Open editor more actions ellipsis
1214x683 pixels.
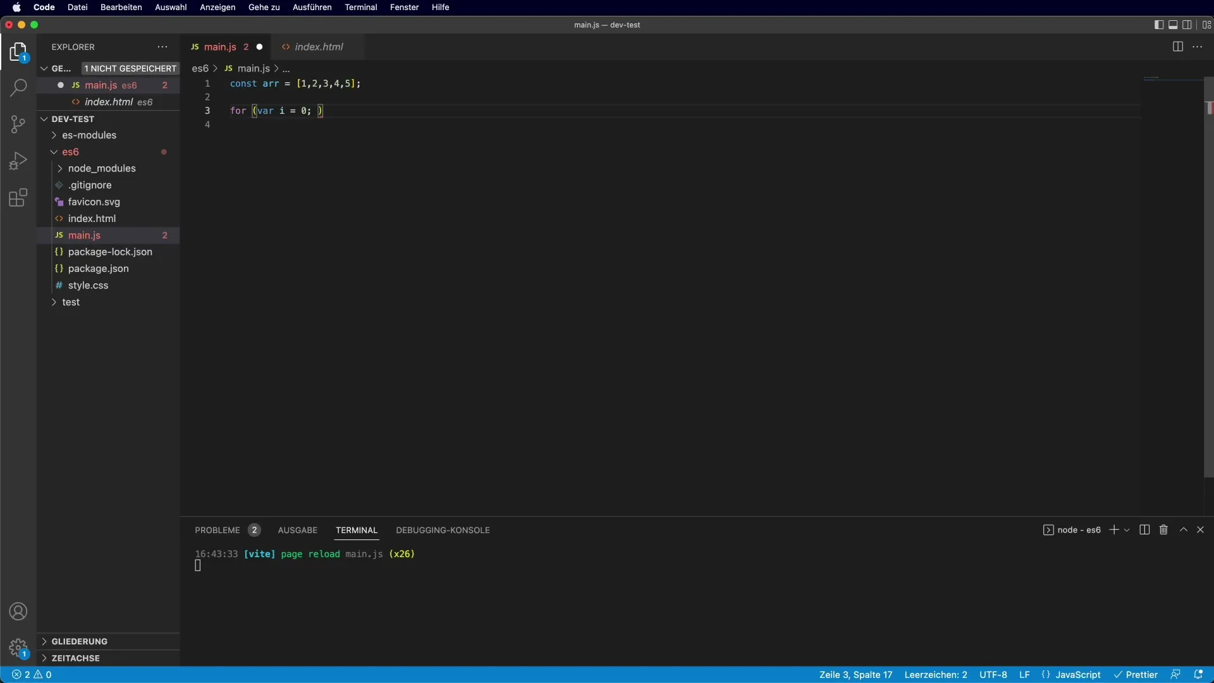[1198, 47]
